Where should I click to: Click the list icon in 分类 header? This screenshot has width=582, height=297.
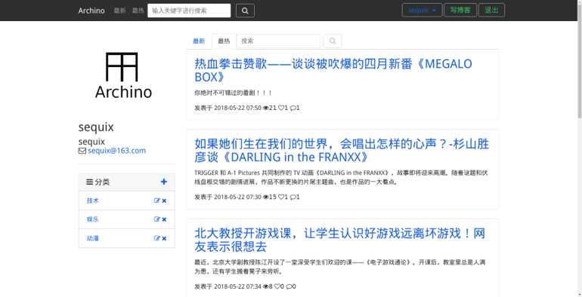(x=89, y=182)
